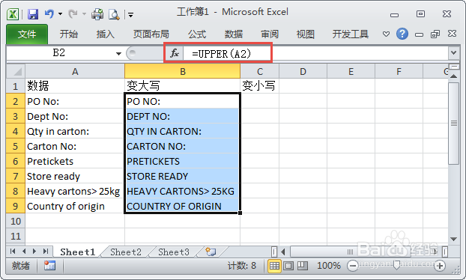This screenshot has width=466, height=280.
Task: Click the 100% zoom level button
Action: click(329, 266)
